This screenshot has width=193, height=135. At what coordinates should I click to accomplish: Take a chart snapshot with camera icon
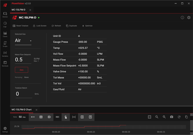pos(172,117)
